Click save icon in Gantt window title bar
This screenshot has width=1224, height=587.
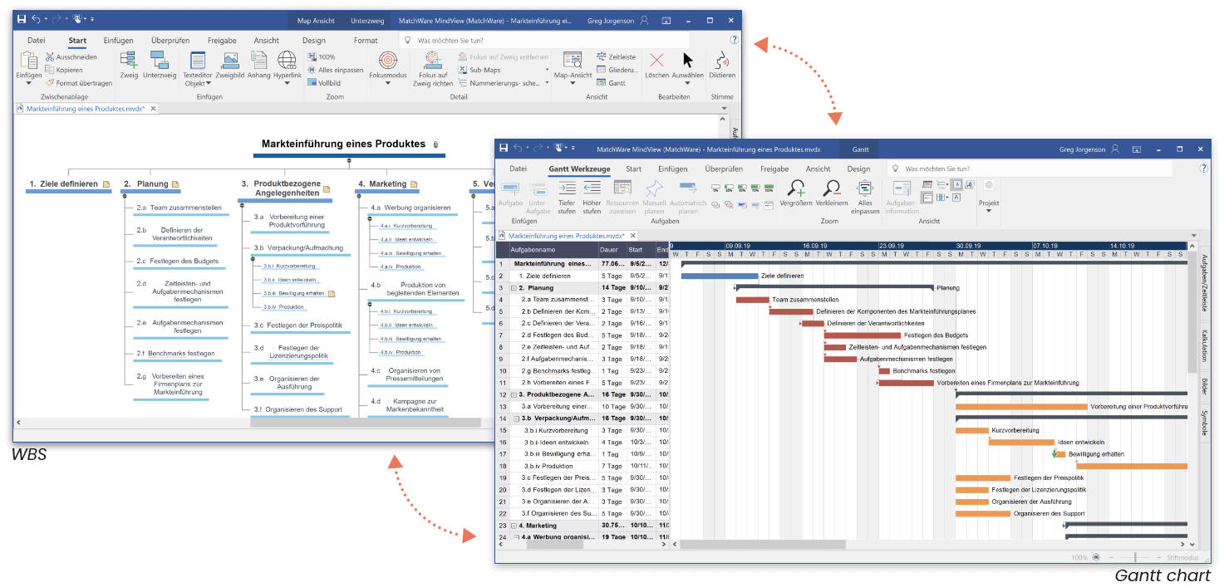tap(503, 149)
